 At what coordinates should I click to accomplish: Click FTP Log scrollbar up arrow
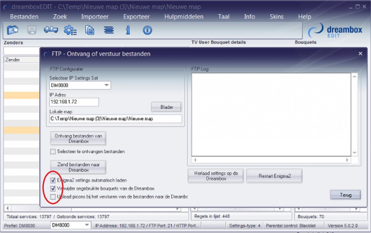click(x=354, y=77)
